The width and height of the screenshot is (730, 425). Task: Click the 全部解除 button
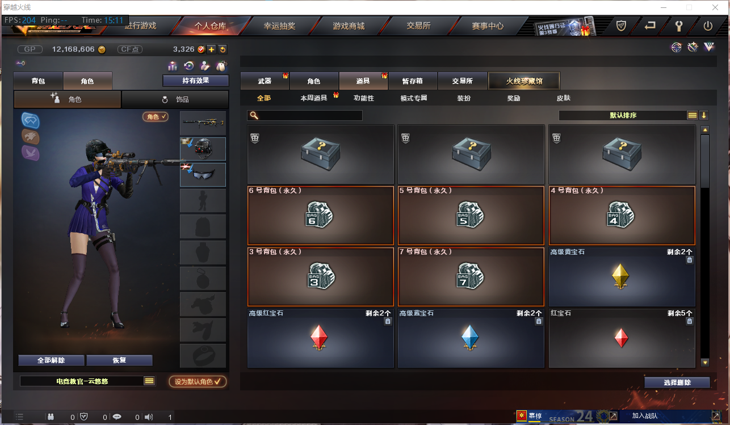(51, 360)
